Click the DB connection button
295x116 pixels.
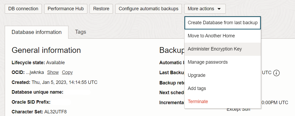pos(23,9)
